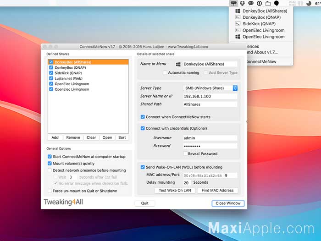Choose OpenElec Livingroom entry with terminal icon
The image size is (321, 241).
pyautogui.click(x=261, y=30)
